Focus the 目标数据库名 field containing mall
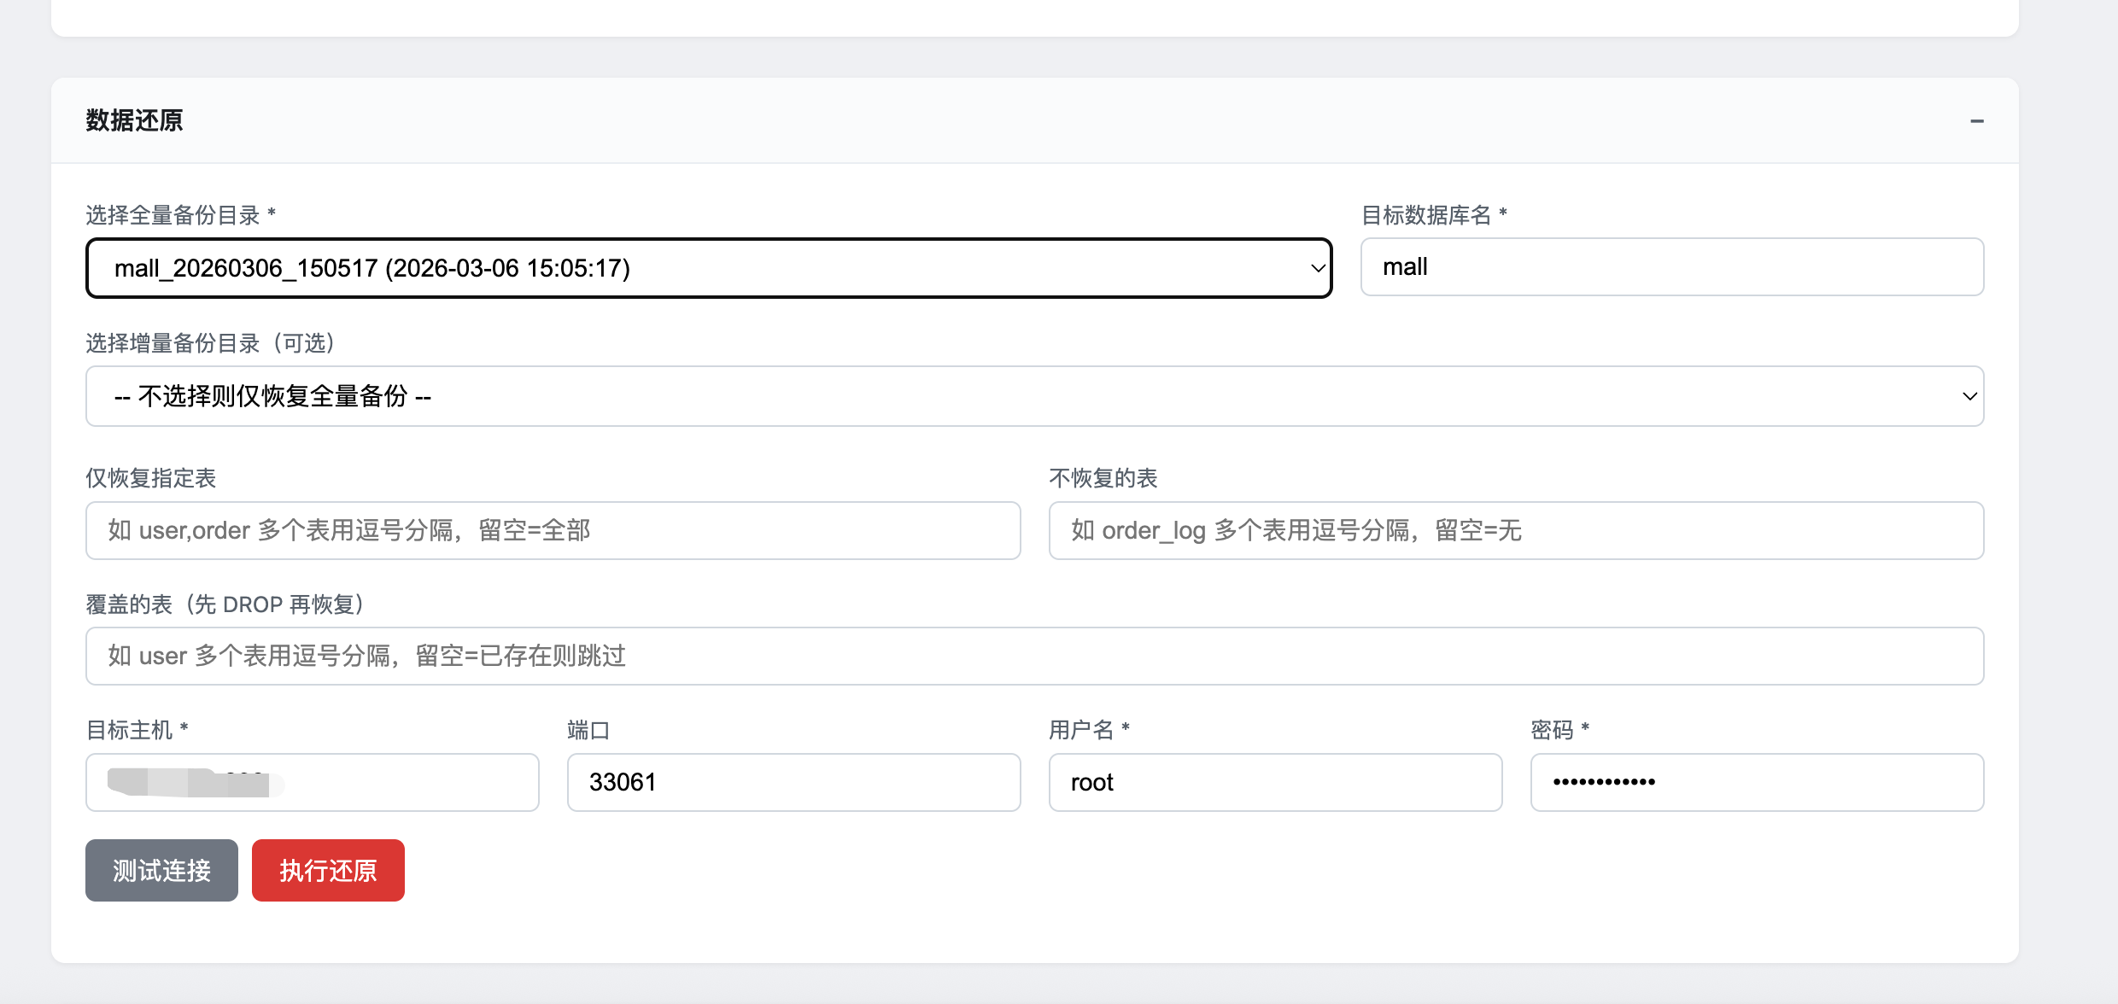The image size is (2118, 1004). coord(1671,267)
